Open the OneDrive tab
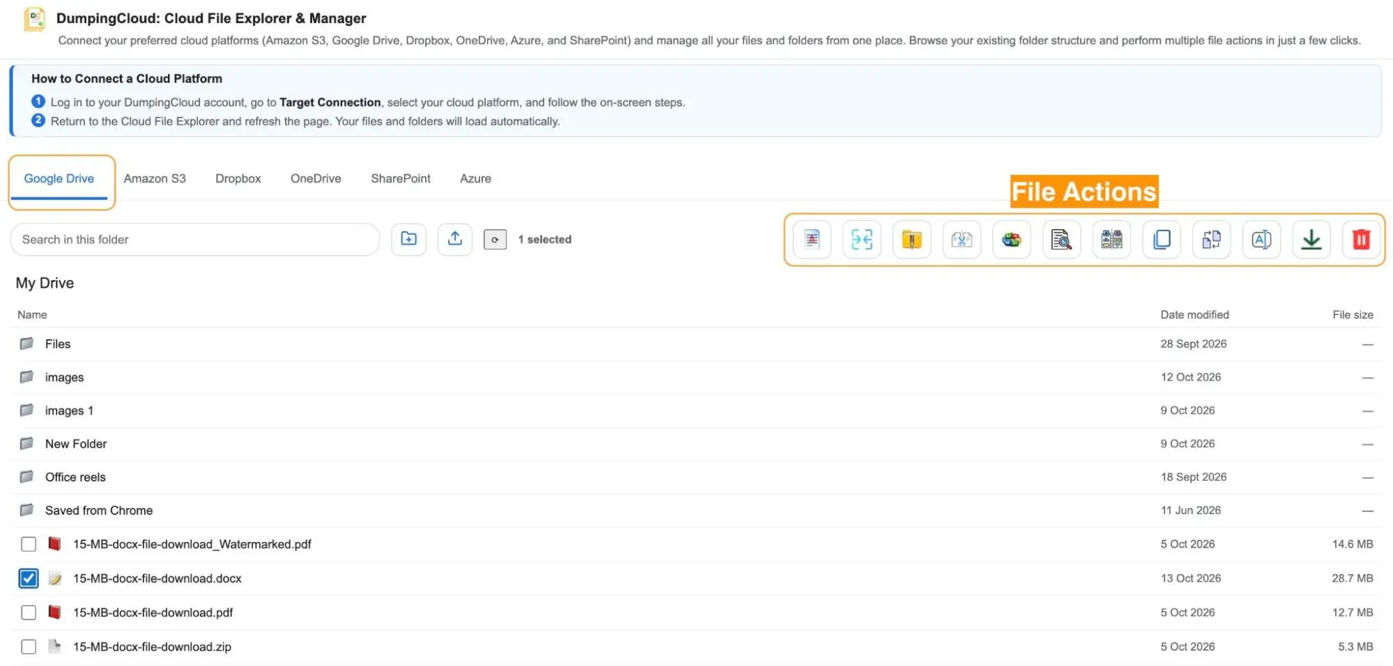The height and width of the screenshot is (666, 1393). (x=316, y=179)
